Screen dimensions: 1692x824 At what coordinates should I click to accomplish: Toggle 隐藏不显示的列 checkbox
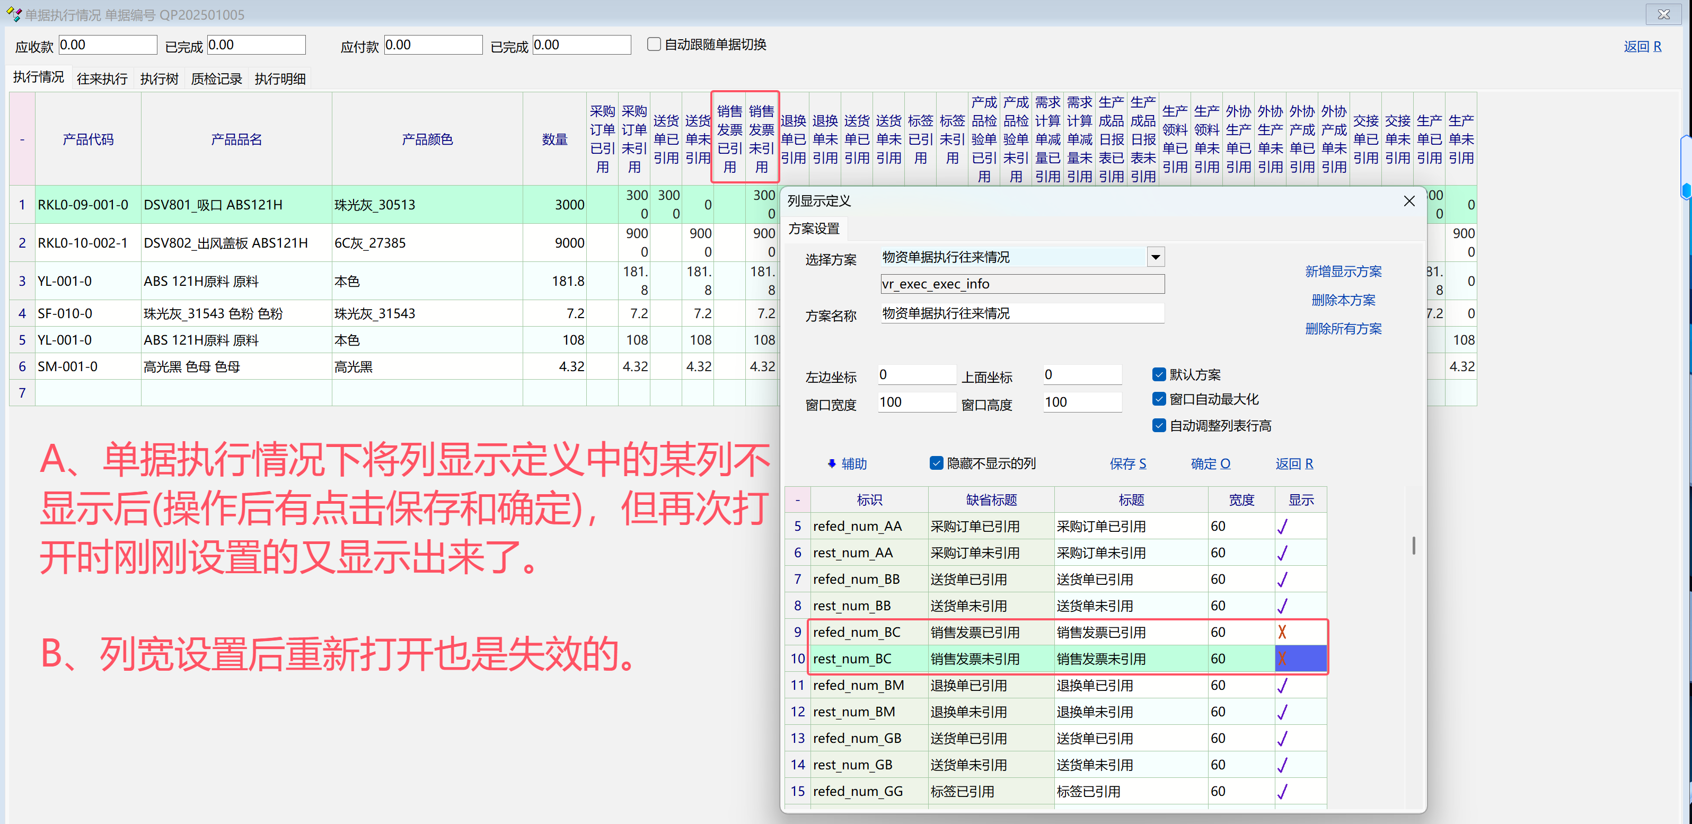point(937,463)
